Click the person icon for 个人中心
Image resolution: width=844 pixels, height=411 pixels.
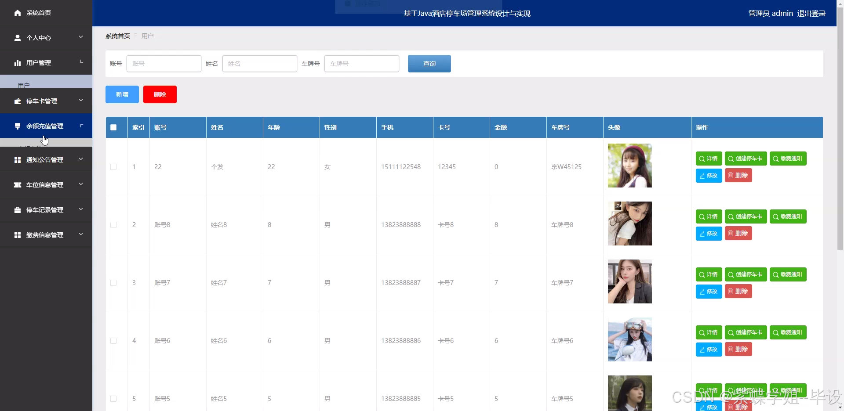click(x=18, y=38)
